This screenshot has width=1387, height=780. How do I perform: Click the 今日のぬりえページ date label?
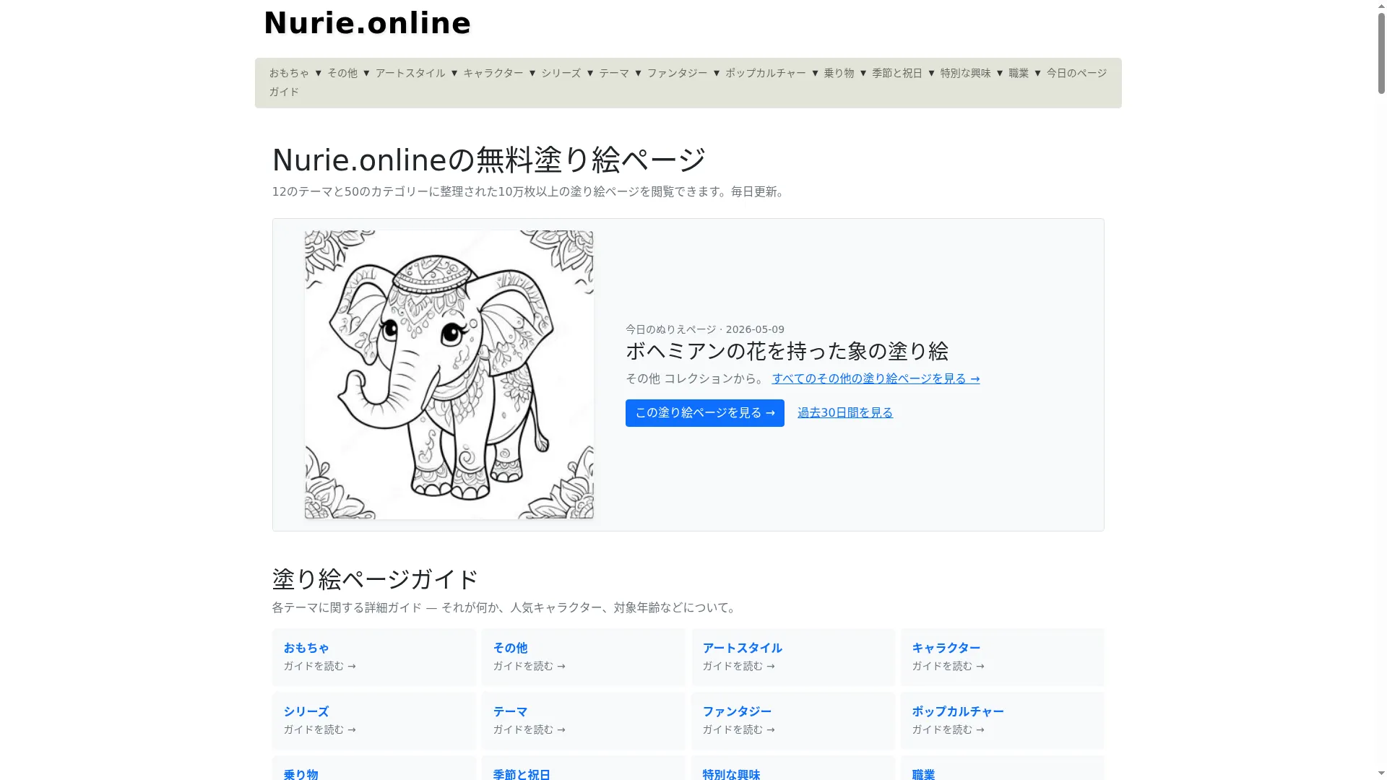[x=705, y=329]
